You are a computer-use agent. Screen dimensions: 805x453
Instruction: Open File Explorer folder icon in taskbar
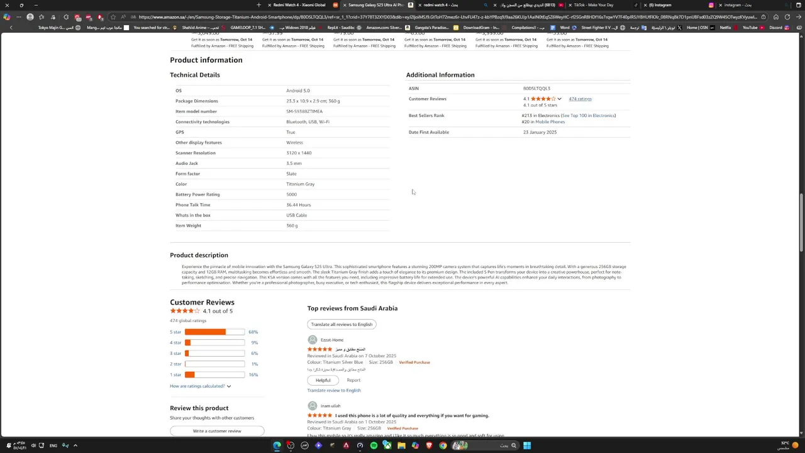pos(401,445)
